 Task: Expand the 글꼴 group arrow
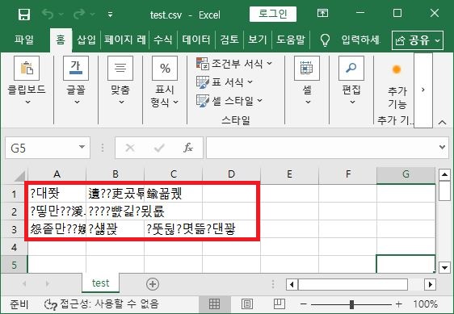click(77, 102)
